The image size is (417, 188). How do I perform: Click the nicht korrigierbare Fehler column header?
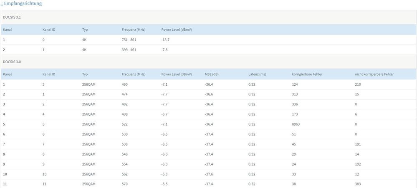pos(374,74)
